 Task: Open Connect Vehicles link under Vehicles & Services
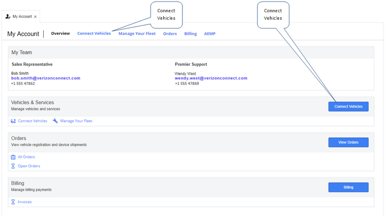pyautogui.click(x=32, y=121)
